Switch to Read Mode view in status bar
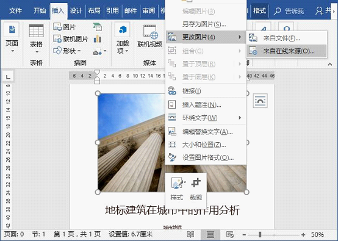 click(190, 234)
